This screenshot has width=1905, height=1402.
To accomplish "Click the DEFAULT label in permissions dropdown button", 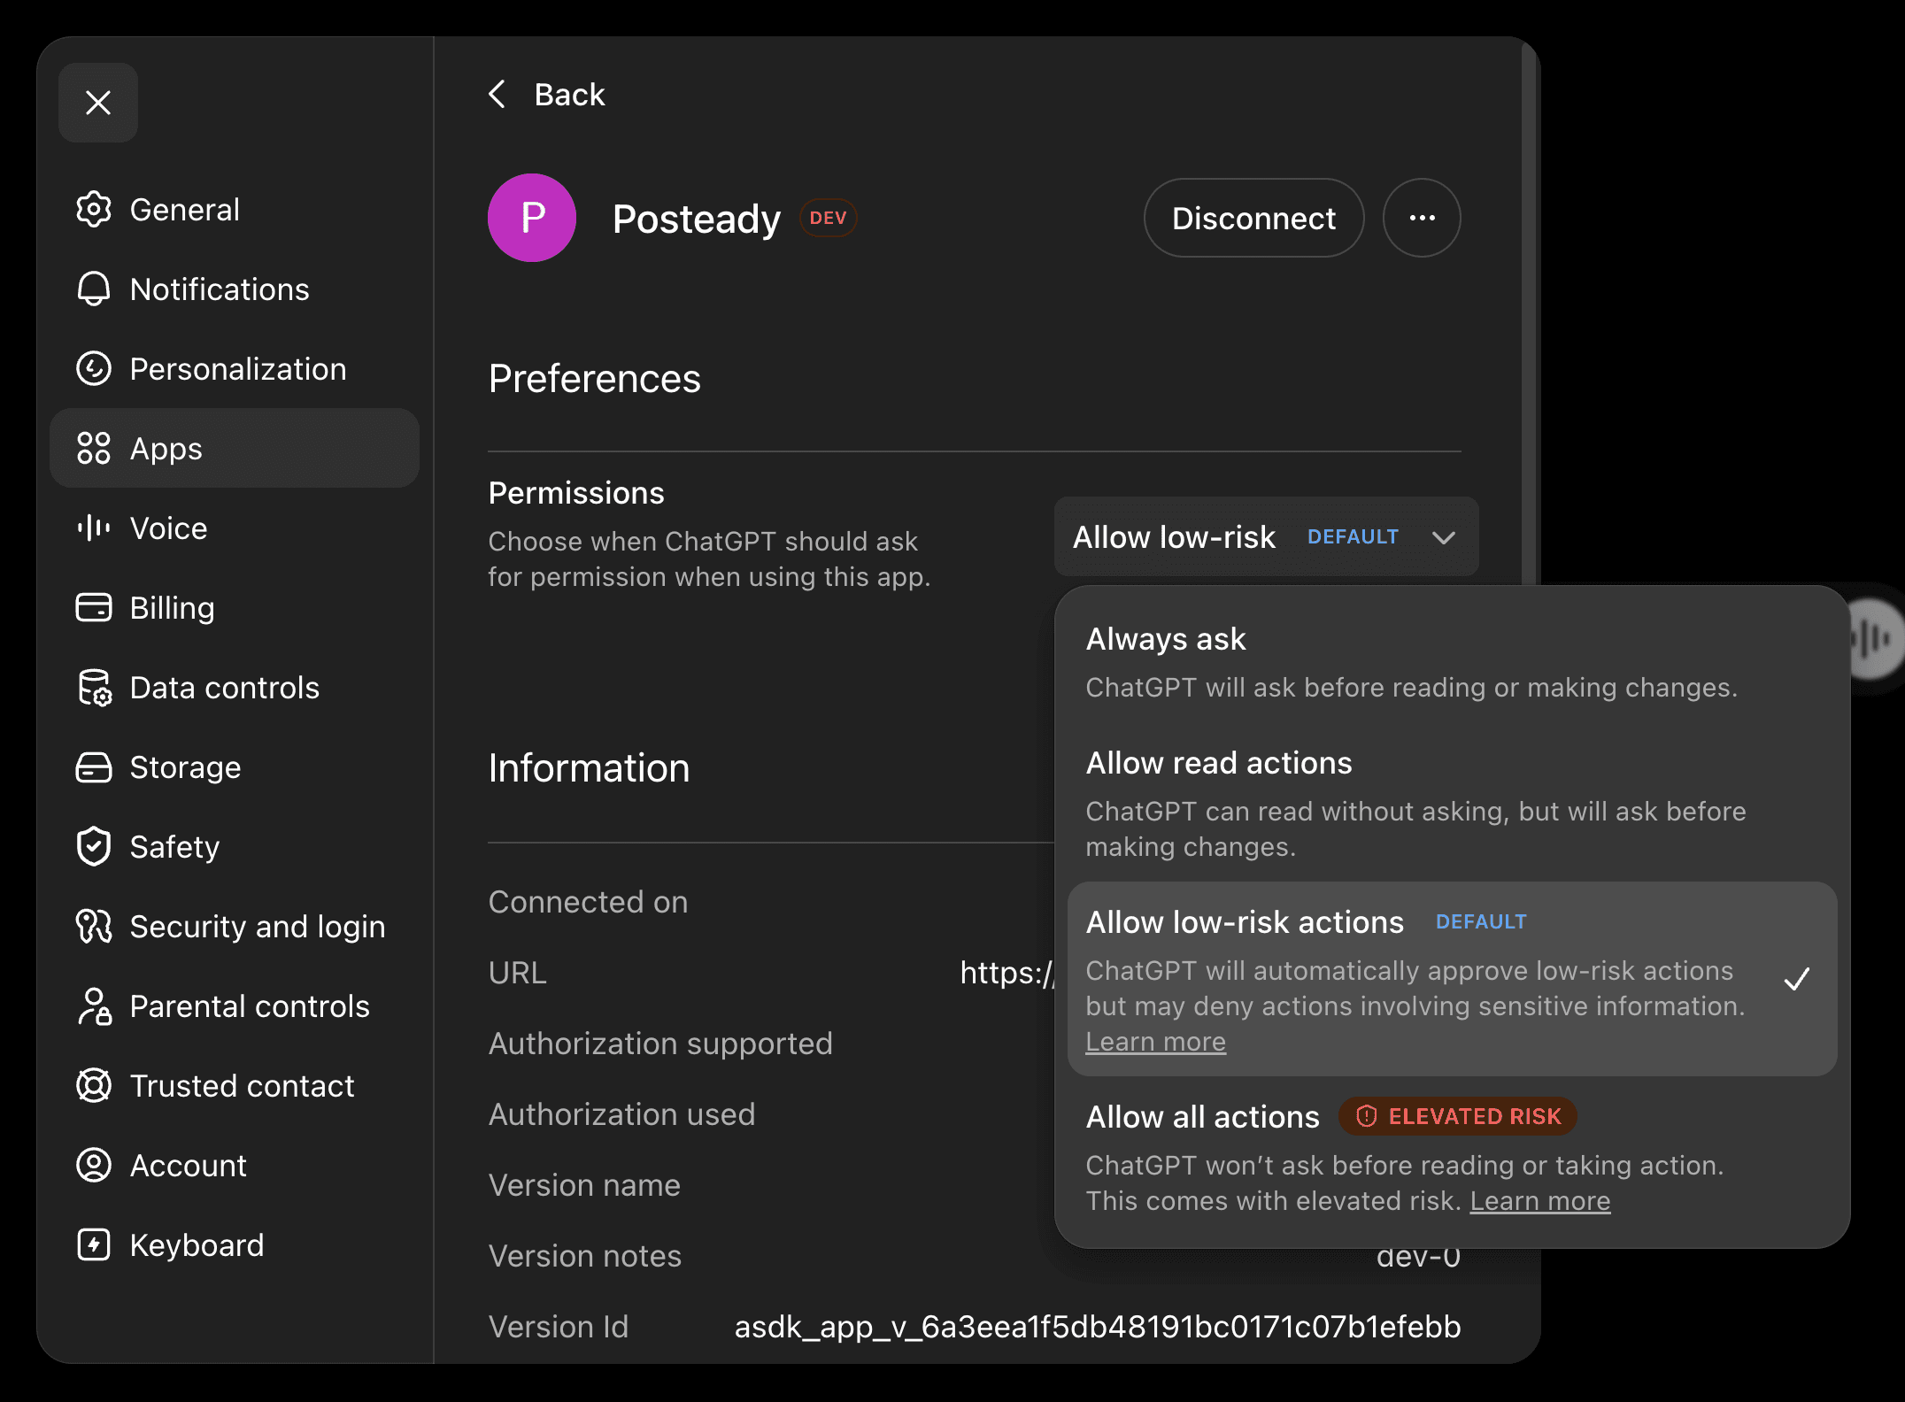I will coord(1353,536).
